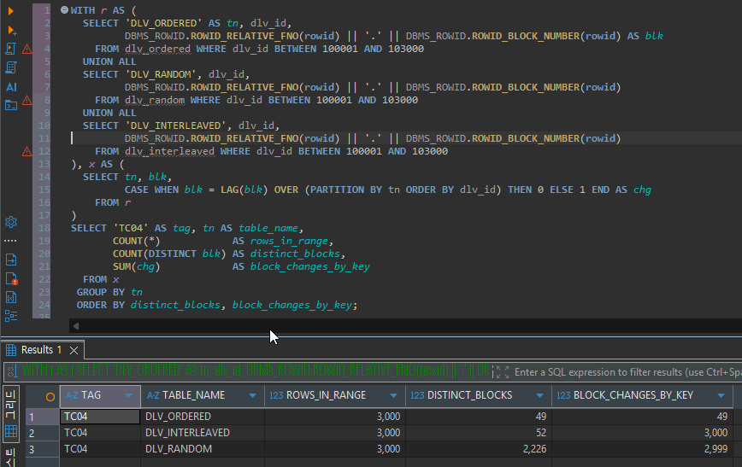The height and width of the screenshot is (467, 742).
Task: Click the warning marker on line 4
Action: pos(27,49)
